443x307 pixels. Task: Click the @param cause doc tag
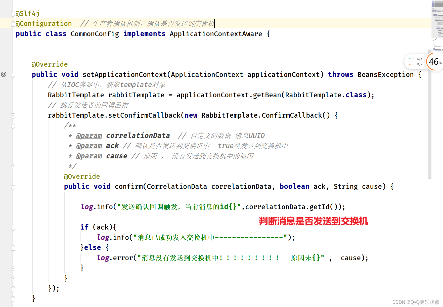(102, 156)
